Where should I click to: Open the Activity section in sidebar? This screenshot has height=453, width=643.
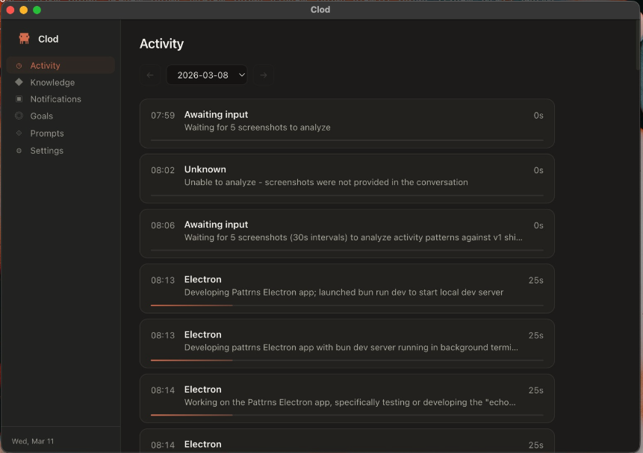60,66
